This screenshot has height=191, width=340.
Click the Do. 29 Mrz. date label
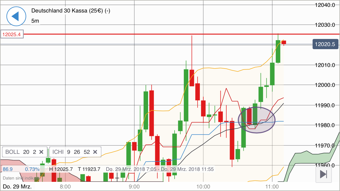click(x=17, y=186)
